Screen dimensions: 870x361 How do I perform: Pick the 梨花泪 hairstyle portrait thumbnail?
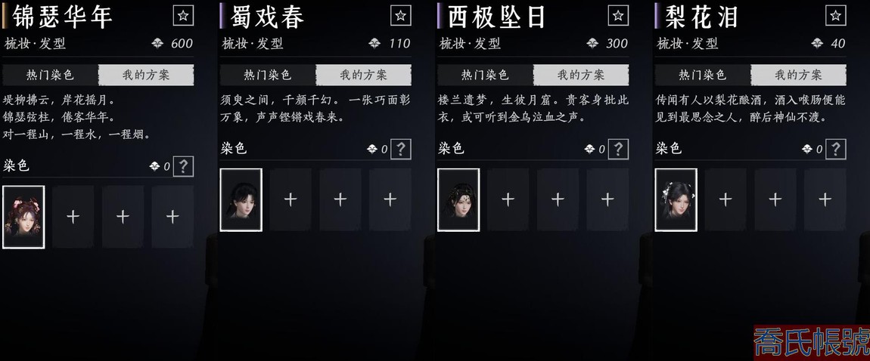(x=676, y=200)
